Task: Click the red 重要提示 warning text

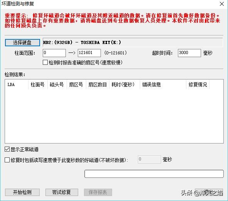Action: pos(112,20)
